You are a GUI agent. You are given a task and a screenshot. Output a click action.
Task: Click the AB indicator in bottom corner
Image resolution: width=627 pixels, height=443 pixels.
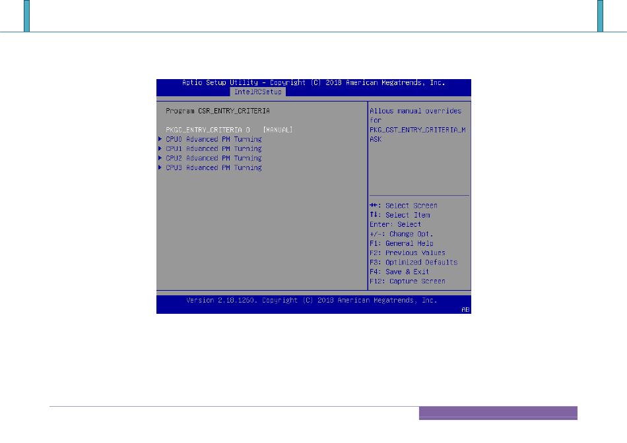tap(465, 309)
